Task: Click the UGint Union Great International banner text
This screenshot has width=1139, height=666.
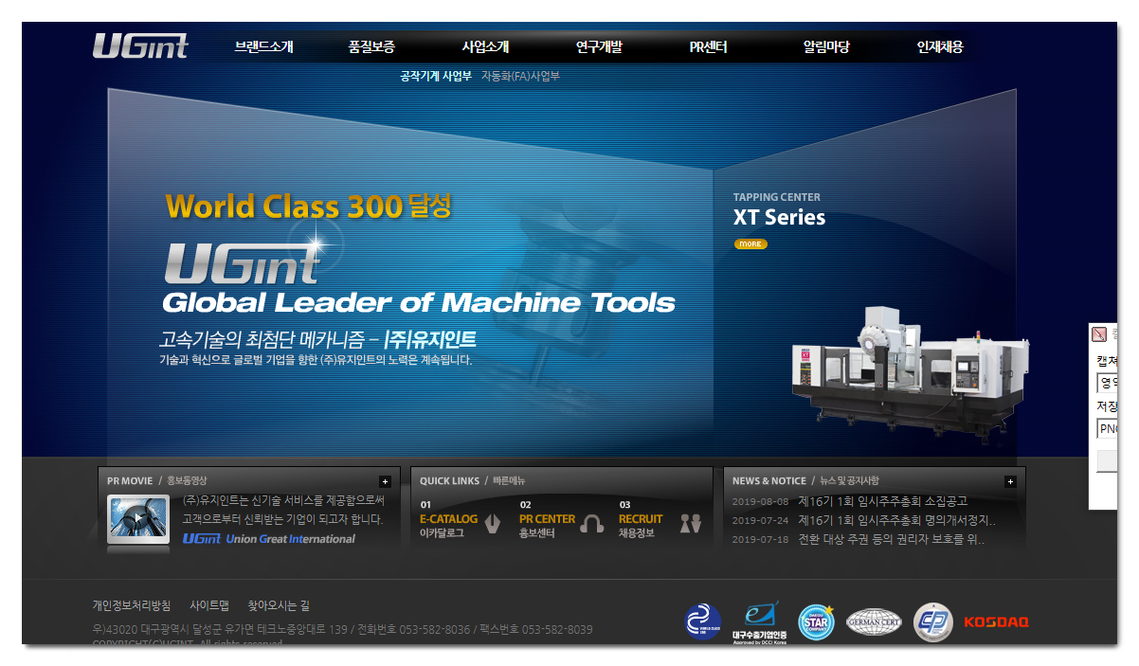Action: 269,539
